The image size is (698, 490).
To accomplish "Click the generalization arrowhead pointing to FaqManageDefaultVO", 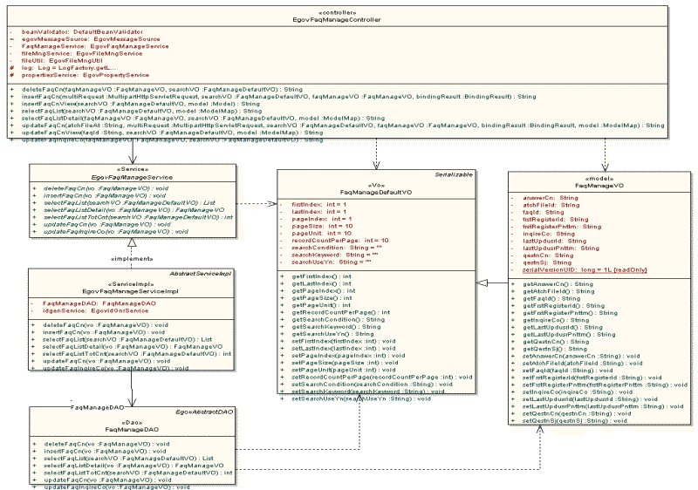I will [485, 282].
